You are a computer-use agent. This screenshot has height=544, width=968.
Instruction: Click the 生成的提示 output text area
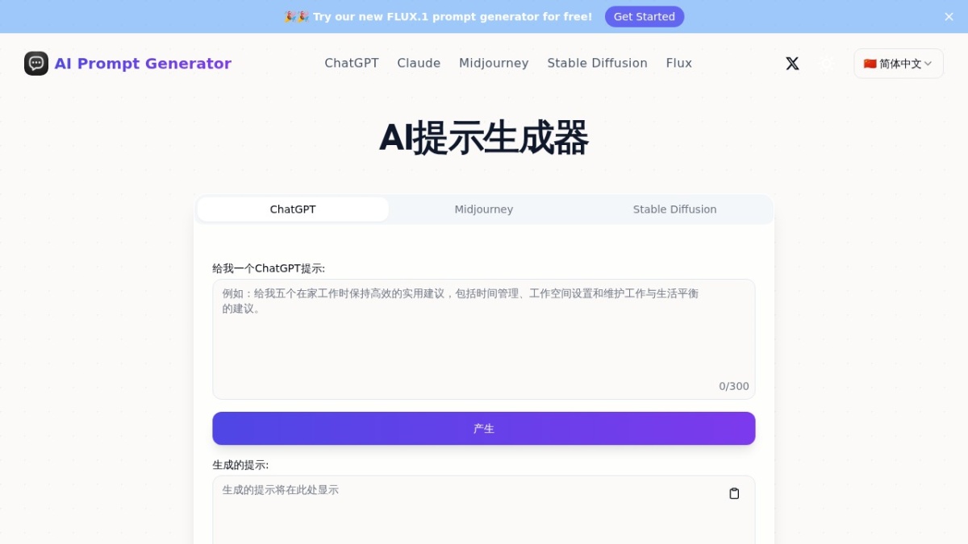pyautogui.click(x=484, y=510)
